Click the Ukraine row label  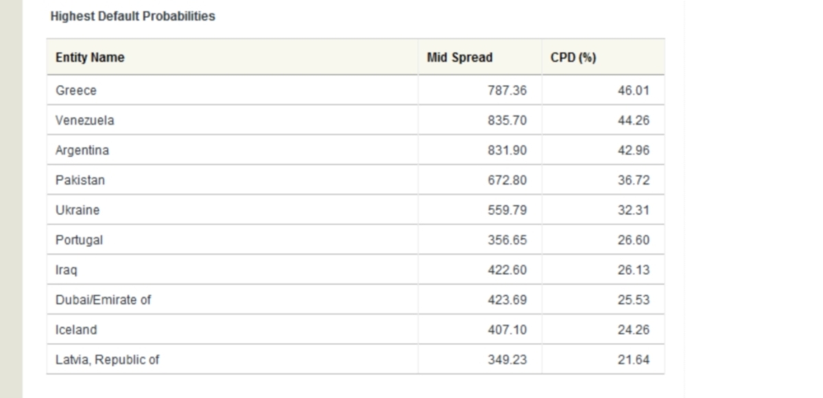pyautogui.click(x=77, y=211)
